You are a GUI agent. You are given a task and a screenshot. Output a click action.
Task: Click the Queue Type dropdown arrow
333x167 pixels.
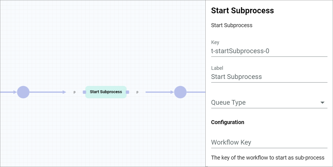[x=322, y=103]
